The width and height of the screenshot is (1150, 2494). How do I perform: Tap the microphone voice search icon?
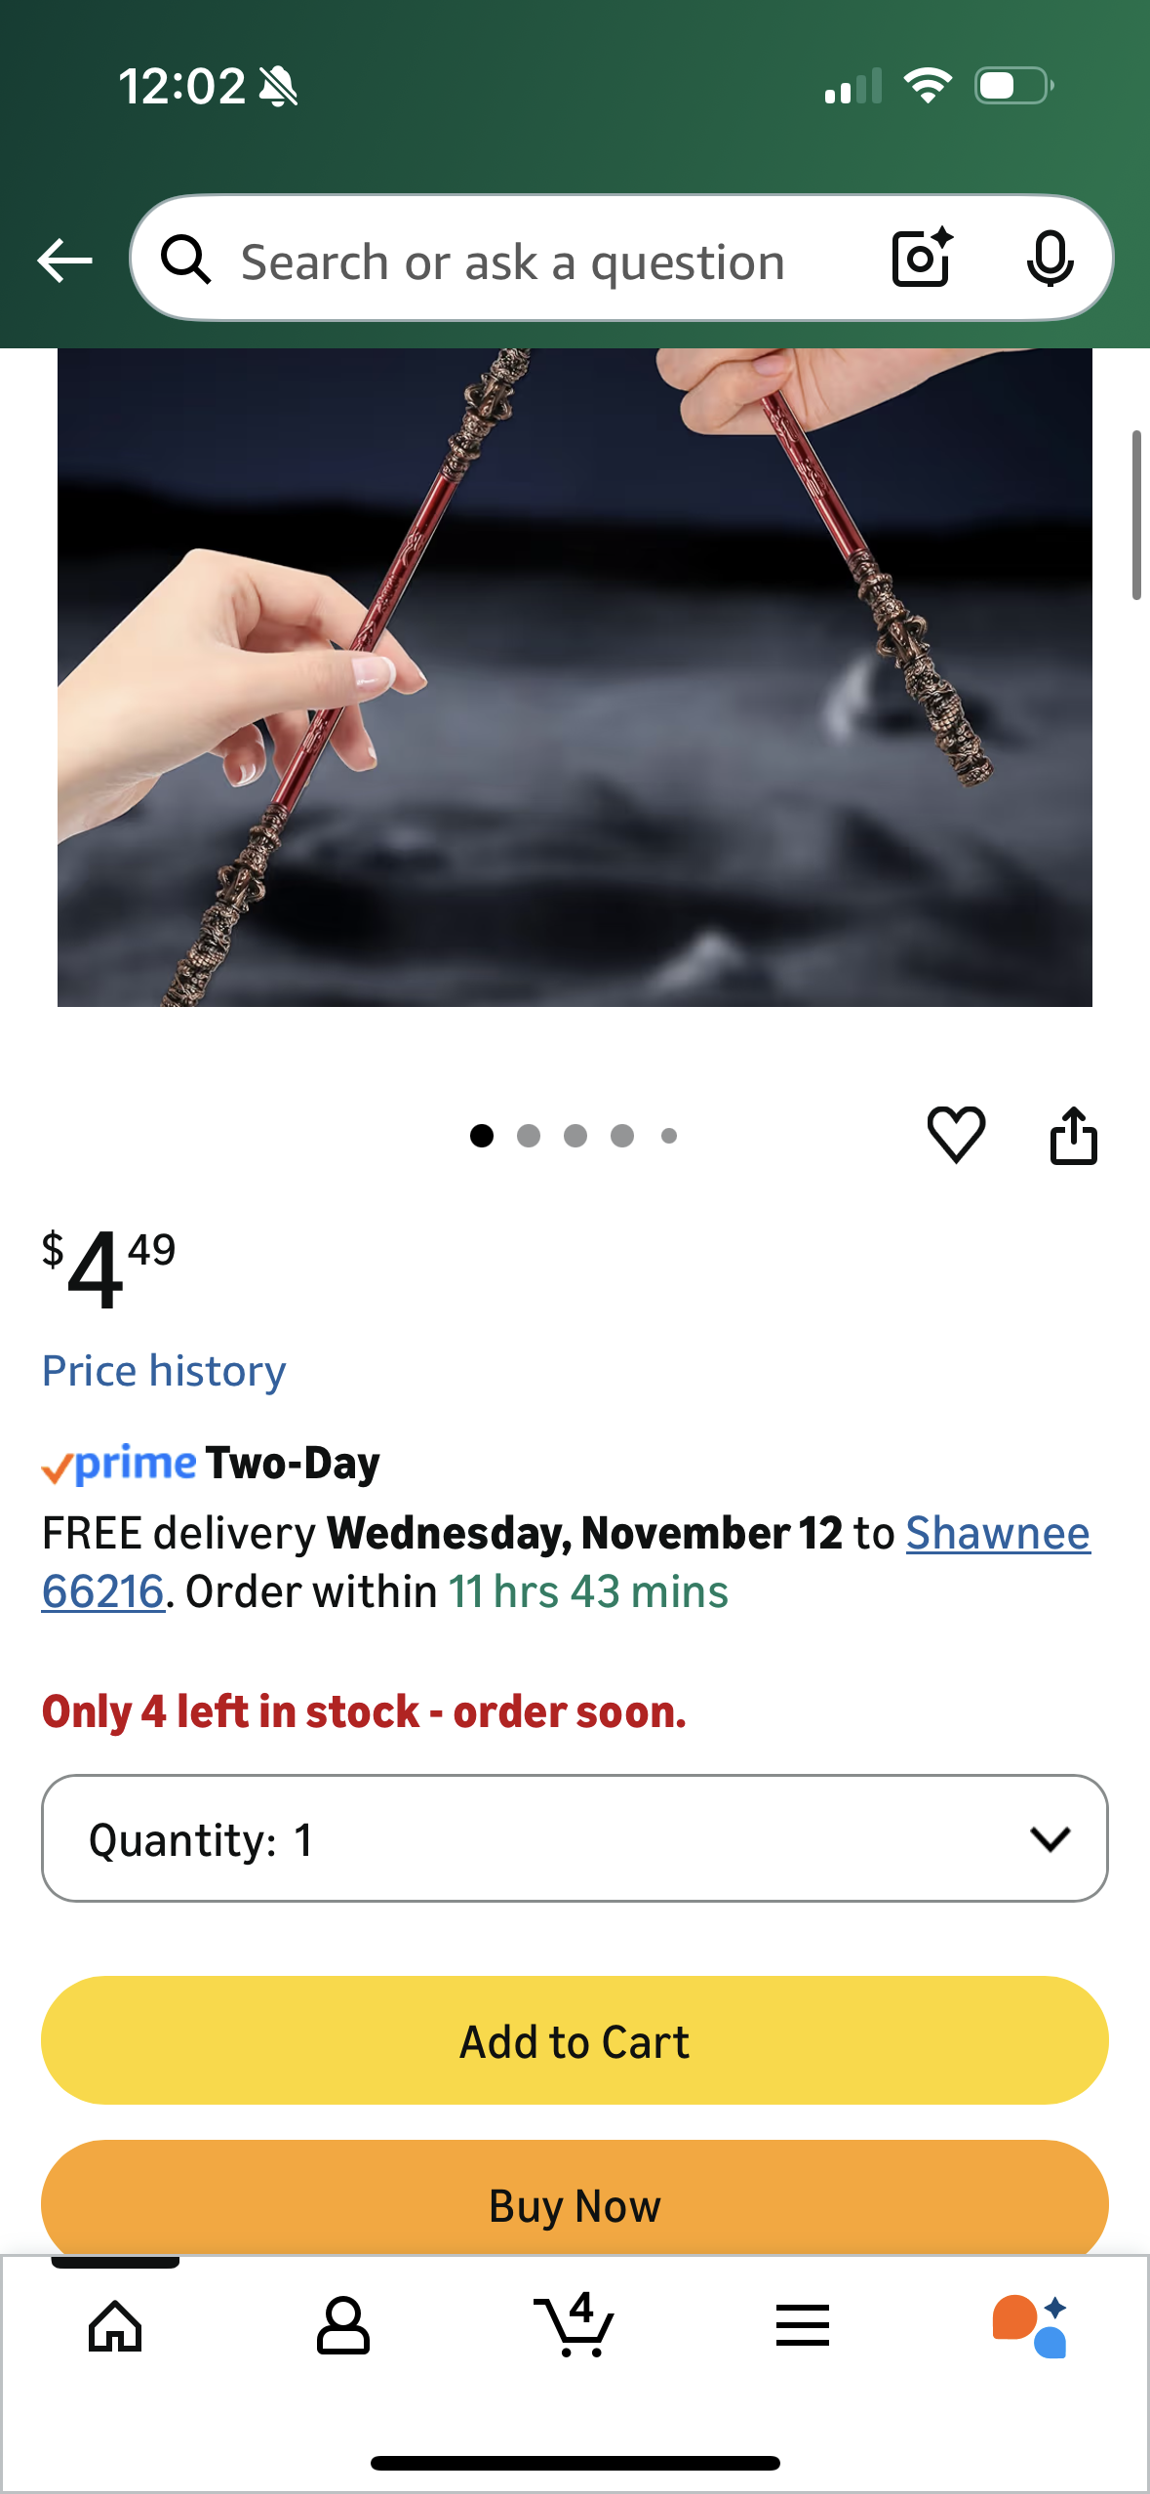(x=1051, y=260)
